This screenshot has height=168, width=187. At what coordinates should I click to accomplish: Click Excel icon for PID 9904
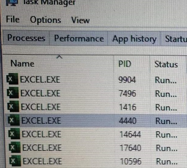coord(12,79)
